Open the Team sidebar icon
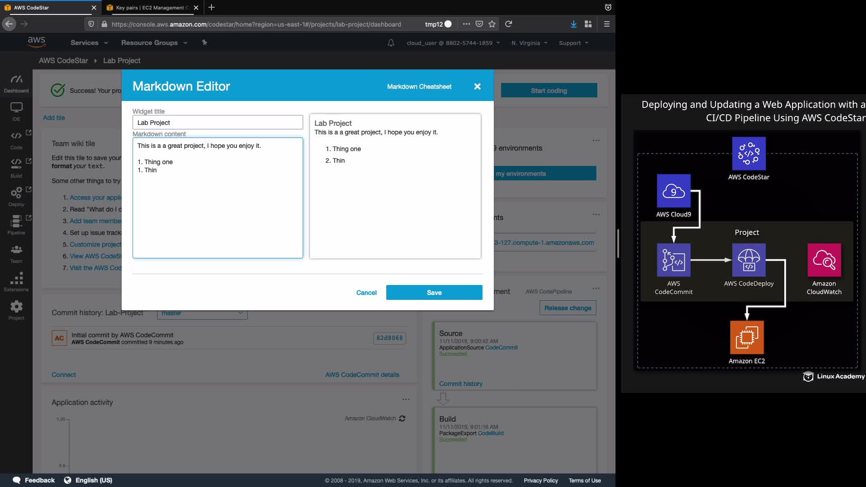Viewport: 866px width, 487px height. 16,253
